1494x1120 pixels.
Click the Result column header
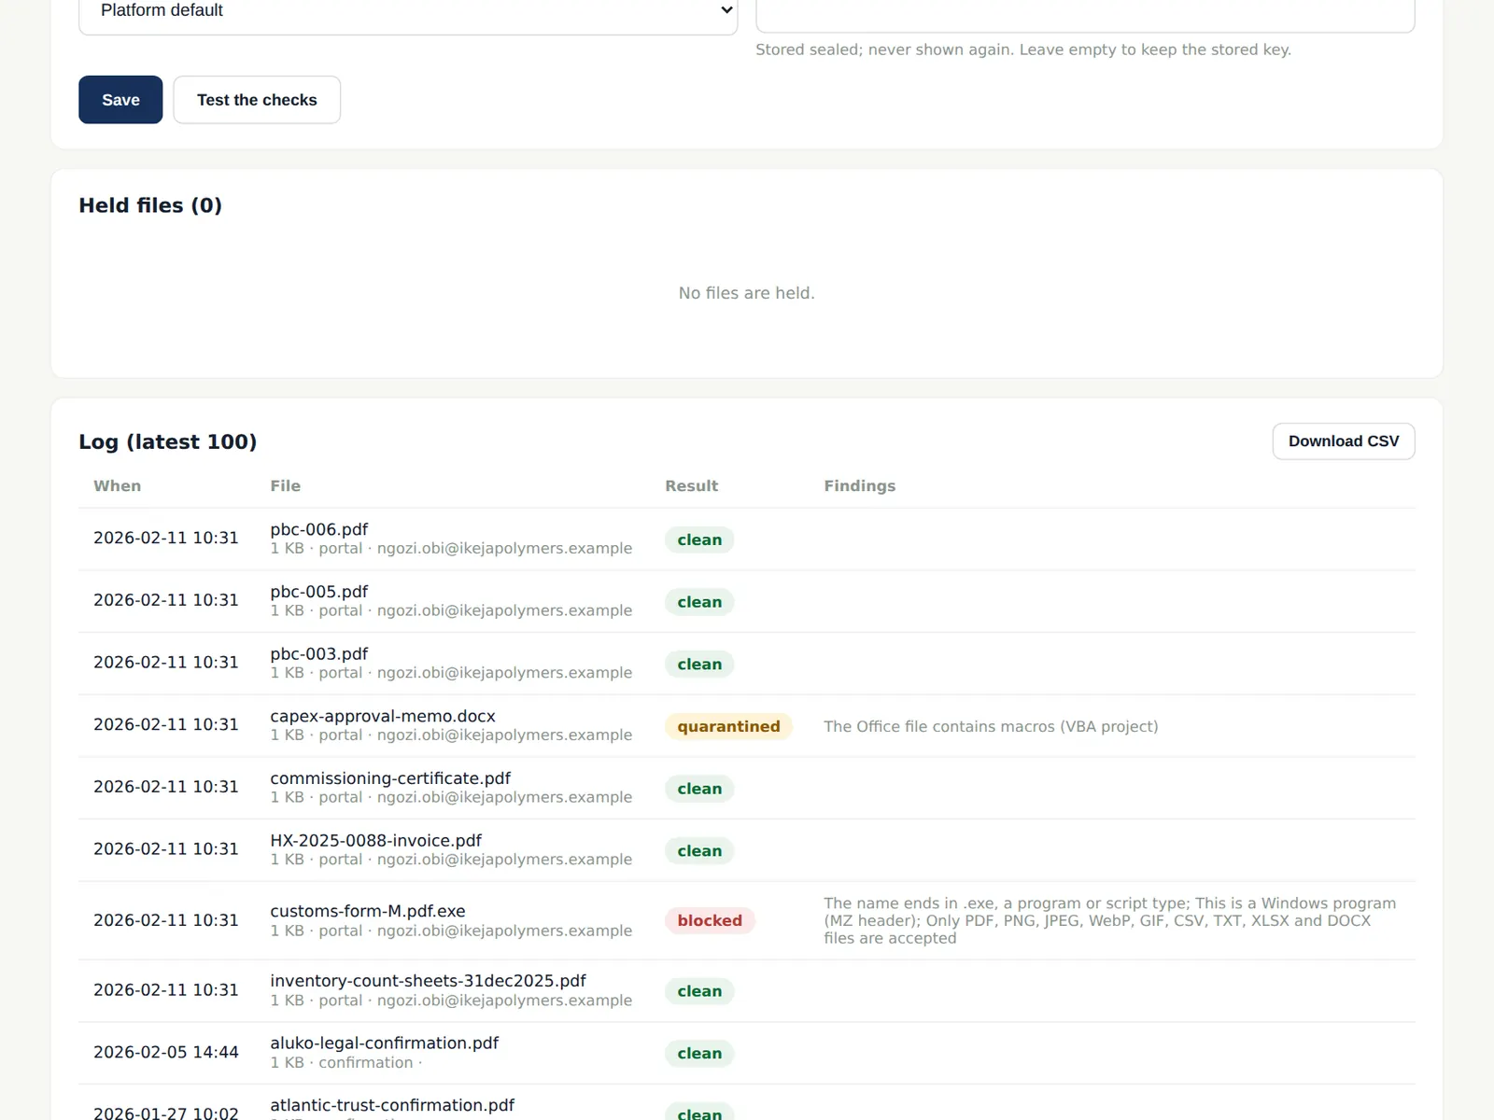[x=692, y=486]
